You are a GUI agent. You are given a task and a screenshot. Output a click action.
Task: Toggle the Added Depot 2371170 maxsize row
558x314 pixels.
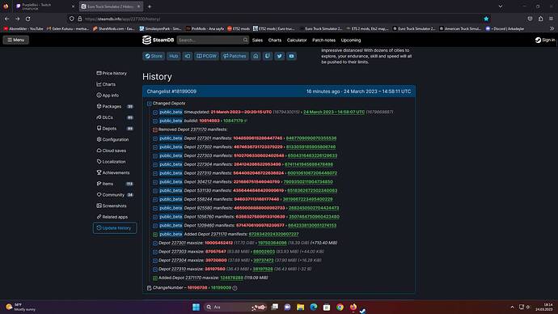[x=155, y=278]
